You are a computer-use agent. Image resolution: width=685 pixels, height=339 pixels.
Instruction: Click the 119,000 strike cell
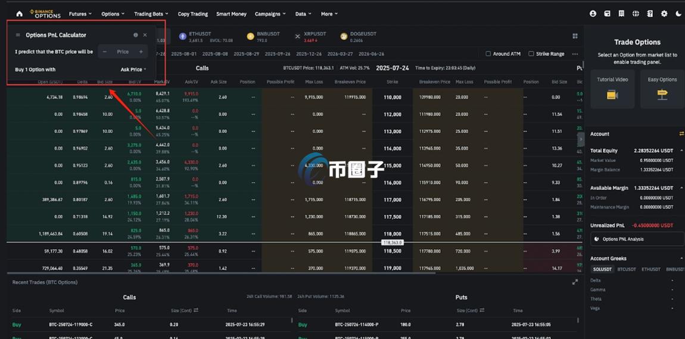point(393,268)
